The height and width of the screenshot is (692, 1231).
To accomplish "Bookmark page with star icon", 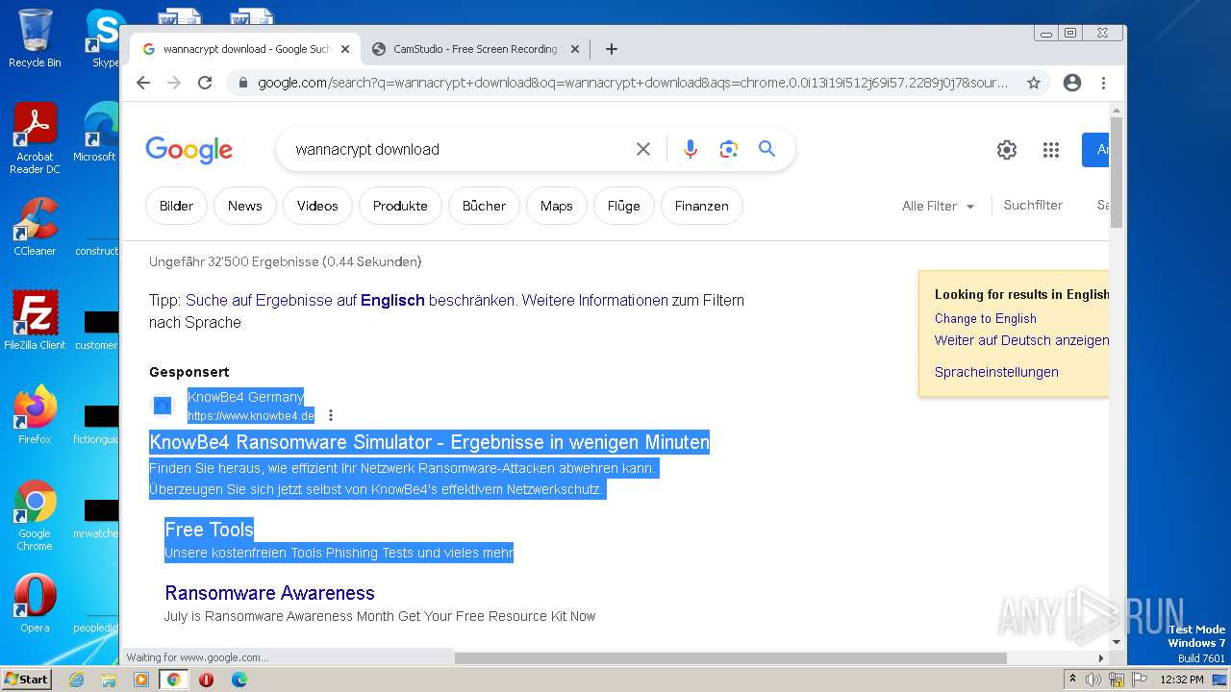I will (1034, 83).
